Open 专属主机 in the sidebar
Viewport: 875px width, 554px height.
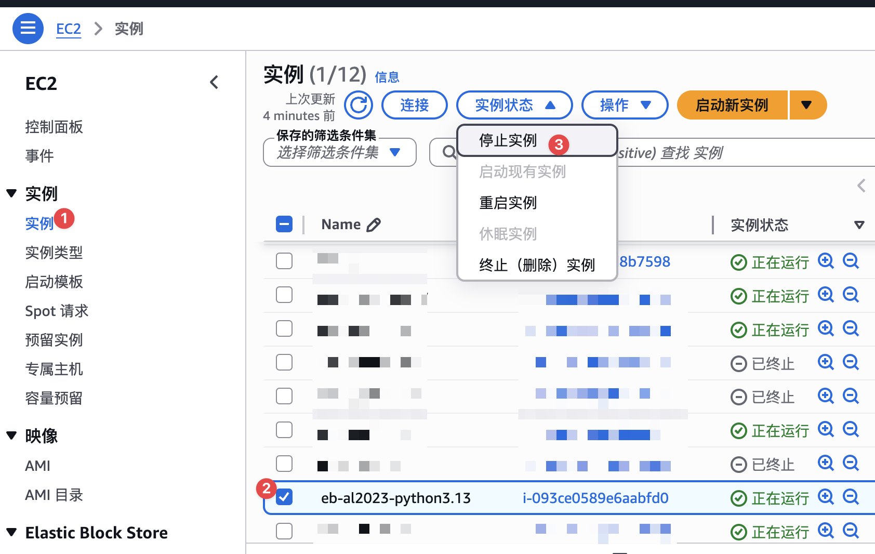(x=54, y=369)
